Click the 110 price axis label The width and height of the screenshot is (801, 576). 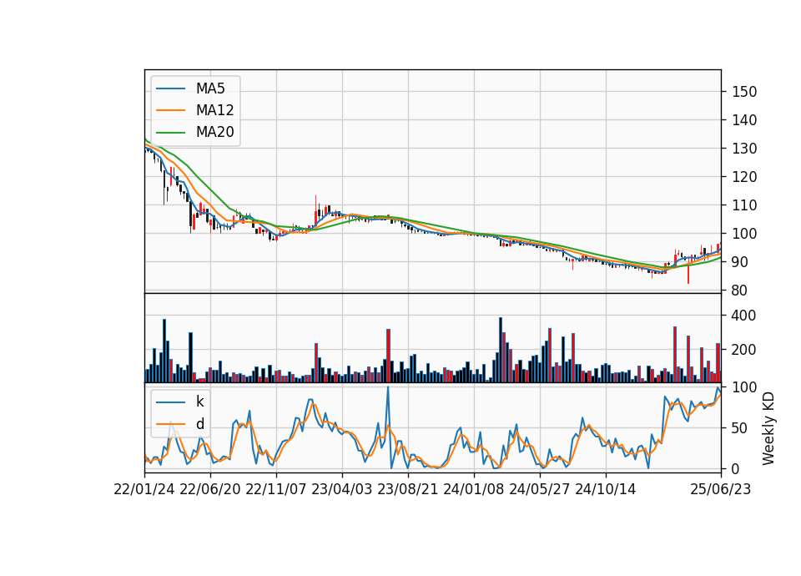[744, 205]
